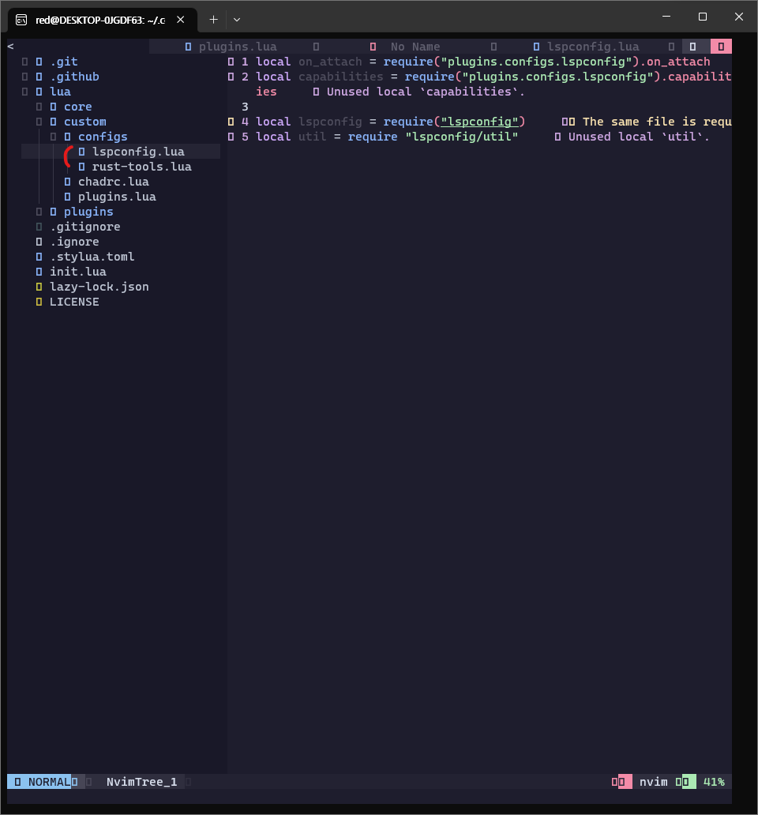The image size is (758, 815).
Task: Click the folder icon beside lua
Action: 39,92
